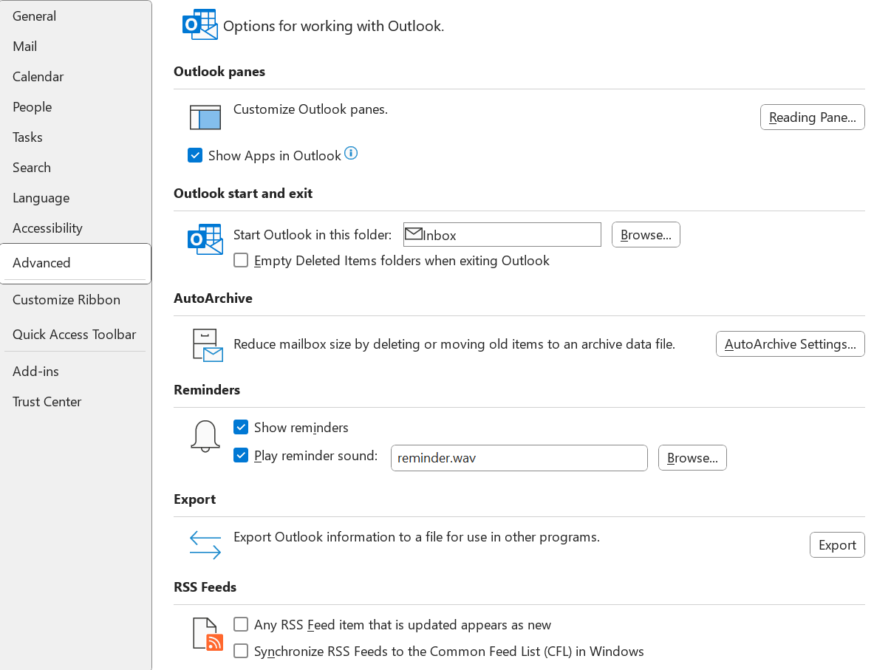Click the Outlook panes section heading
Viewport: 874px width, 670px height.
click(x=219, y=72)
